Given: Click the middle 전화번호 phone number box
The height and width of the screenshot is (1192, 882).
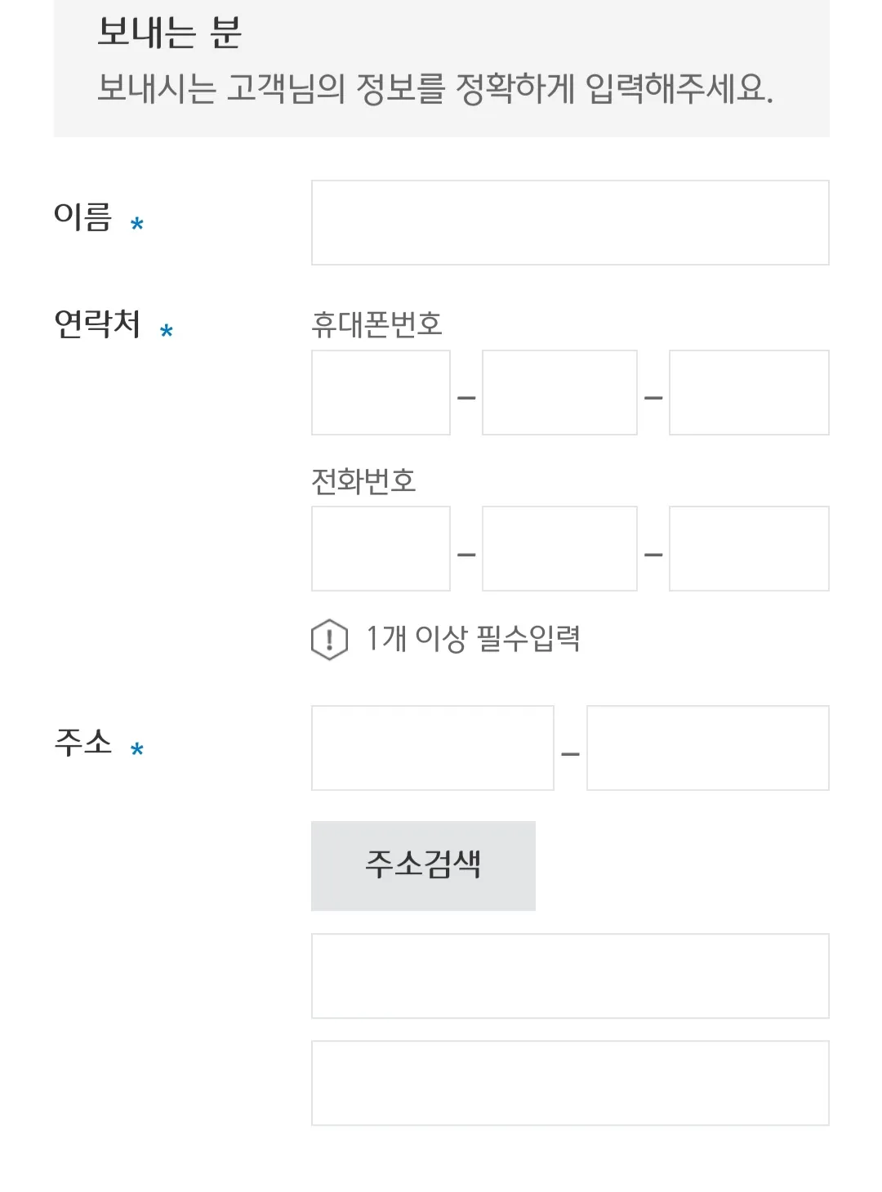Looking at the screenshot, I should (560, 547).
